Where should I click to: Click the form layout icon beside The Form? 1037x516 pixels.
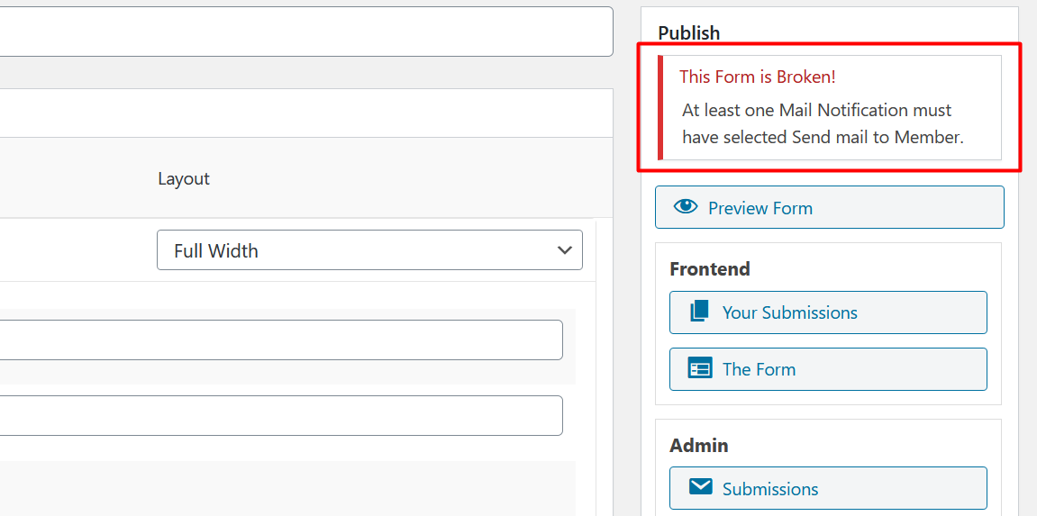(699, 368)
